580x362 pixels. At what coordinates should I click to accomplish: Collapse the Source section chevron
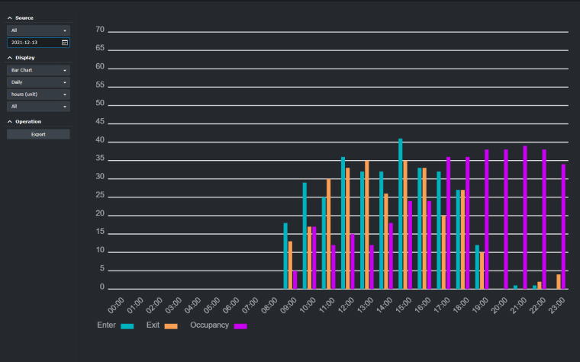coord(10,18)
